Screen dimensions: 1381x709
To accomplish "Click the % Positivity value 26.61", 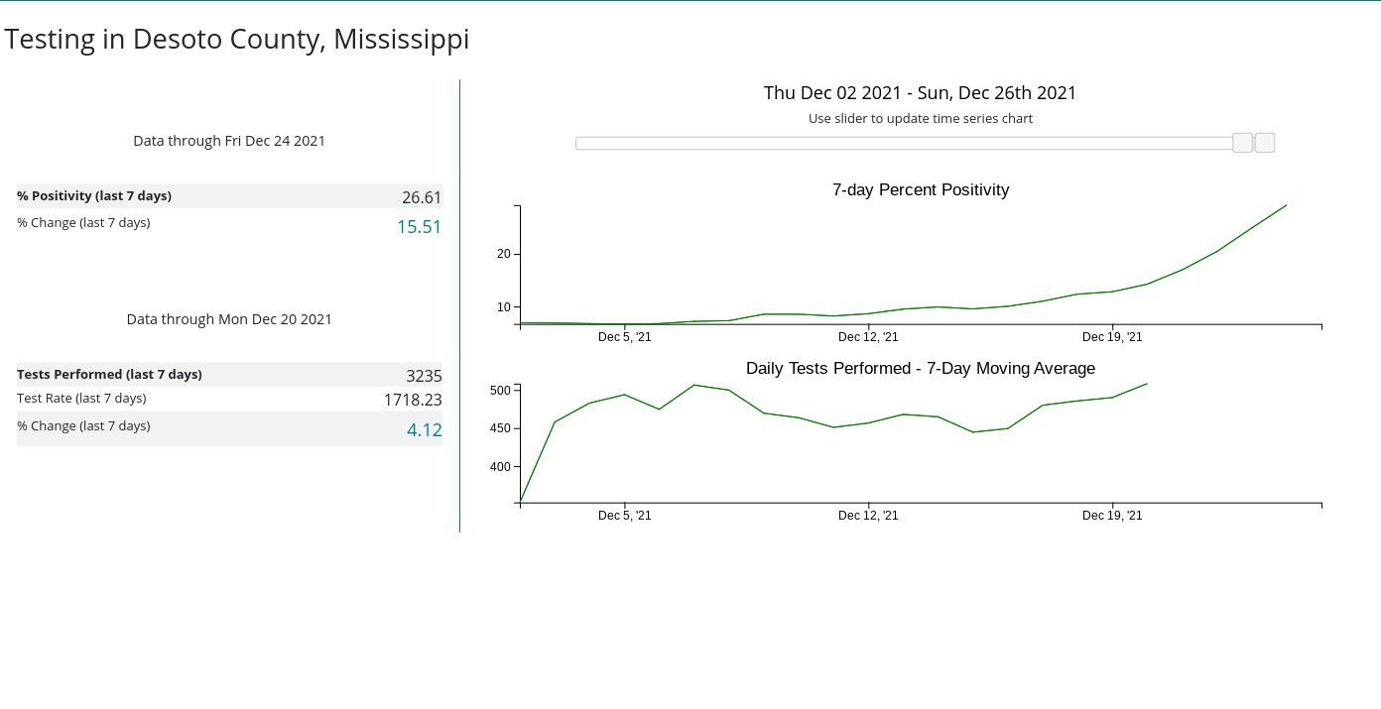I will click(422, 197).
